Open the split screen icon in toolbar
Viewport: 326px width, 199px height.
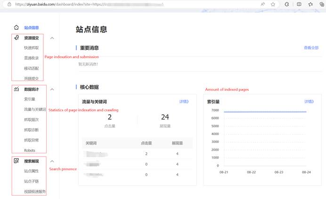click(299, 4)
